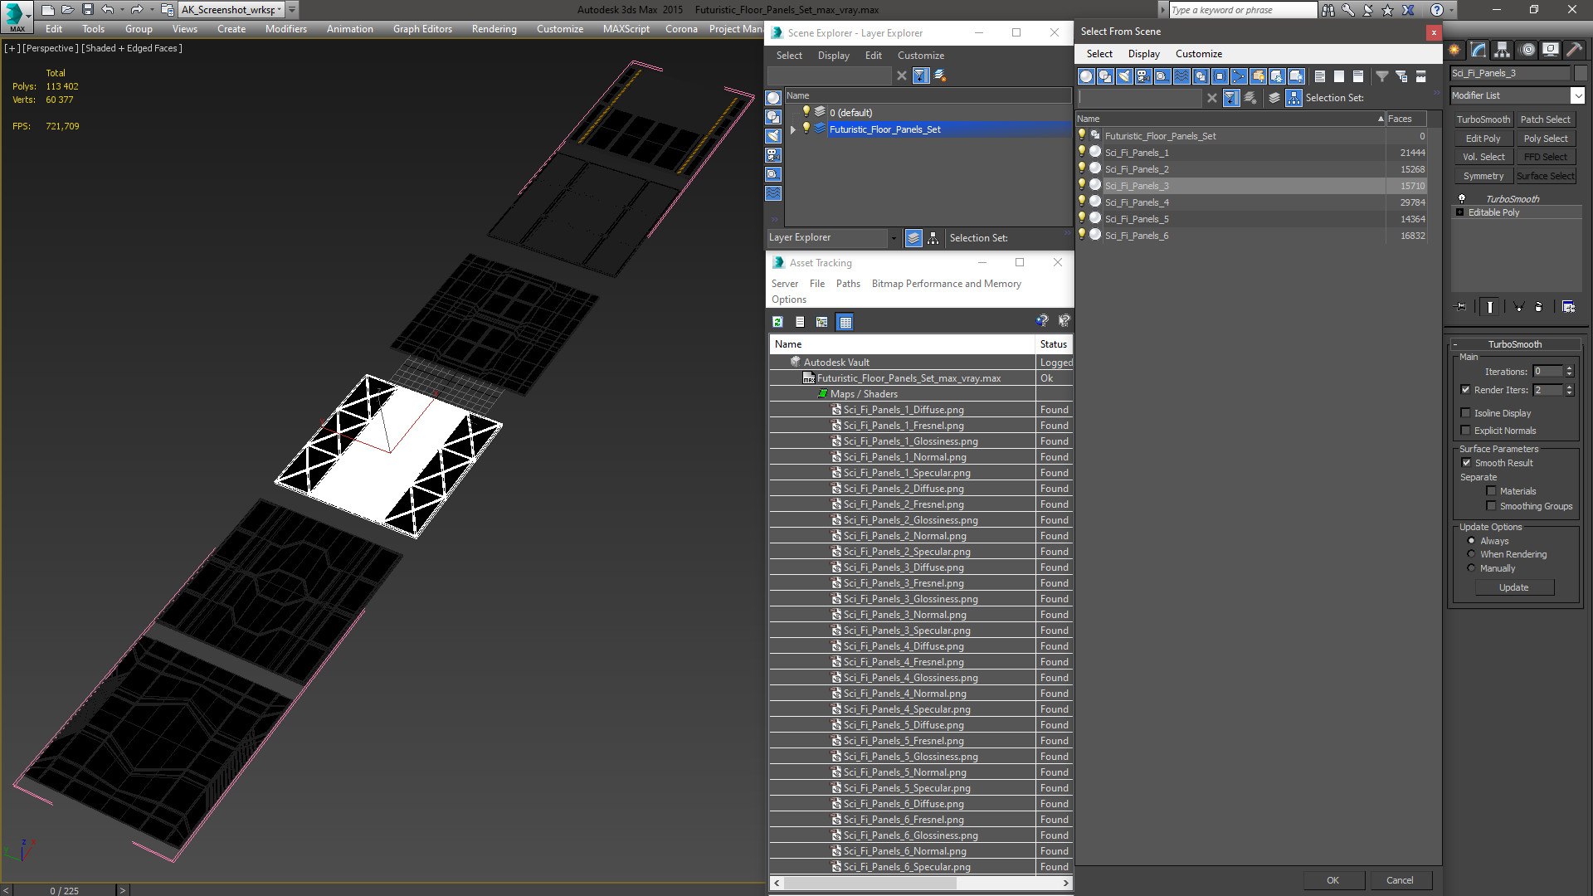Enable the Isoline Display checkbox
Screen dimensions: 1593x896
[1465, 412]
